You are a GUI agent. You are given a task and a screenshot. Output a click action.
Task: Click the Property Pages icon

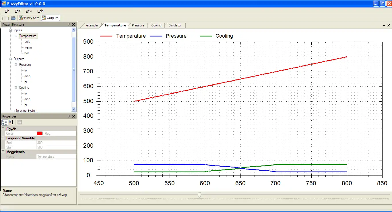pyautogui.click(x=20, y=122)
